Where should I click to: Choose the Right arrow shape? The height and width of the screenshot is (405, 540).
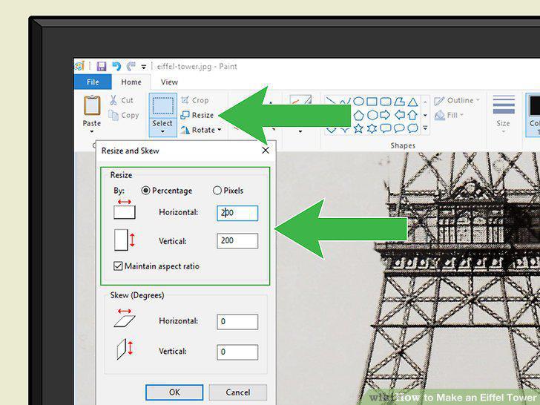point(385,115)
